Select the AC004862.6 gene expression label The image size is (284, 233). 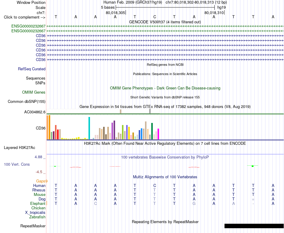pyautogui.click(x=35, y=112)
